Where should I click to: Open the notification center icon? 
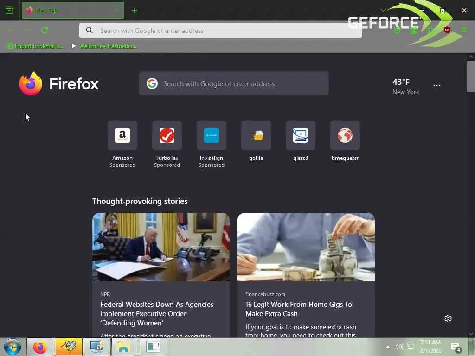pyautogui.click(x=456, y=347)
